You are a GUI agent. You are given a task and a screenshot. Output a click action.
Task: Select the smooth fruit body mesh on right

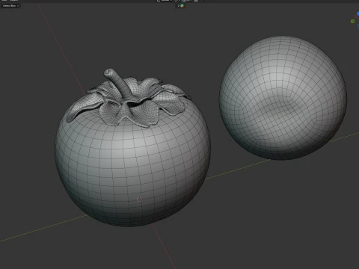283,98
